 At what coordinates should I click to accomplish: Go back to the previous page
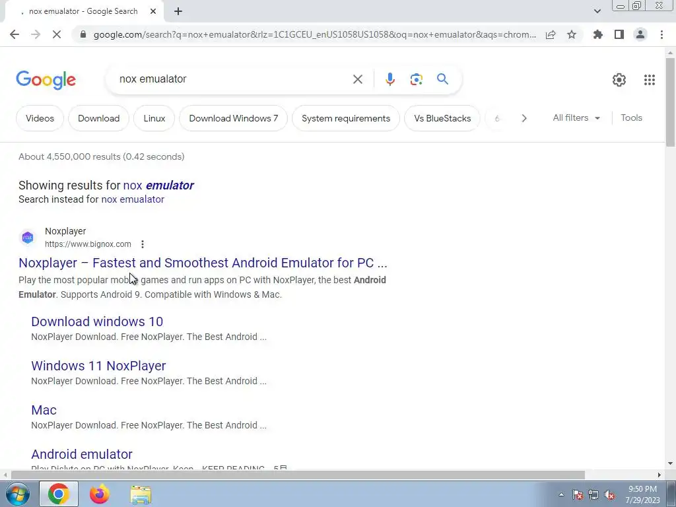tap(15, 34)
